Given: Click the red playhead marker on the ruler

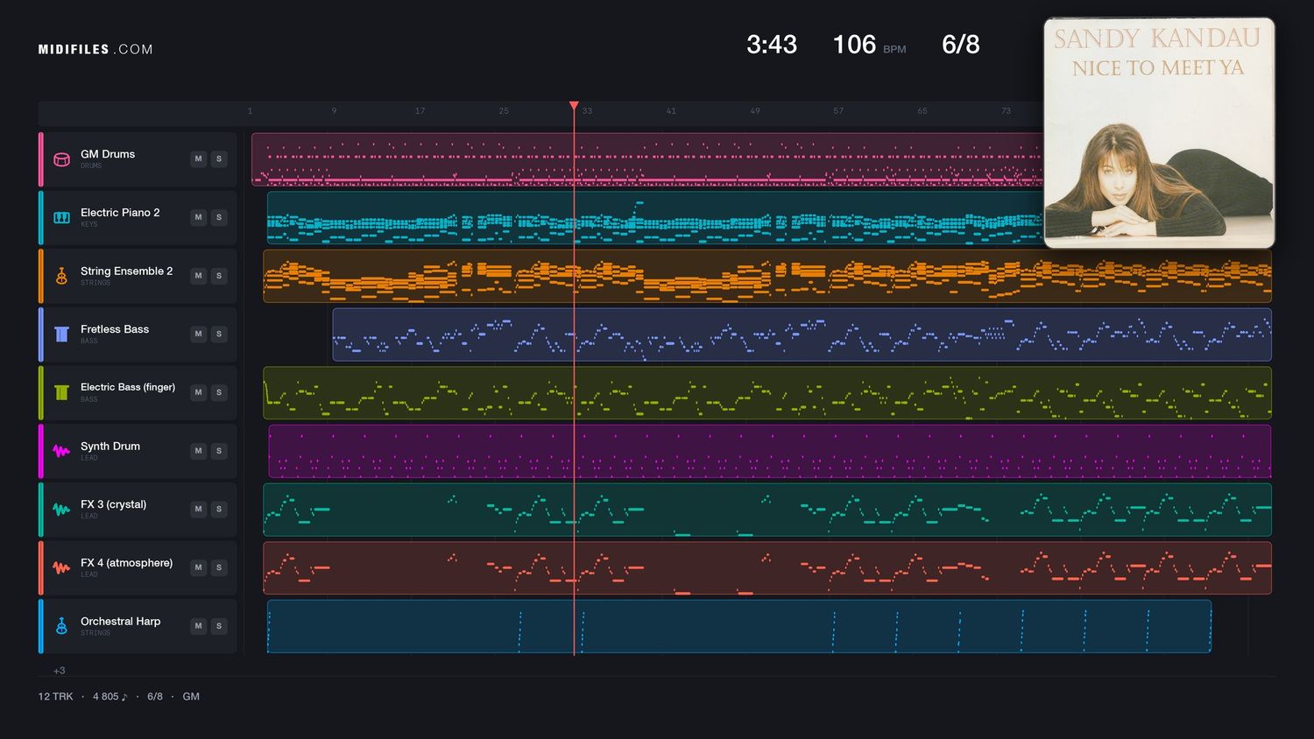Looking at the screenshot, I should click(x=574, y=106).
